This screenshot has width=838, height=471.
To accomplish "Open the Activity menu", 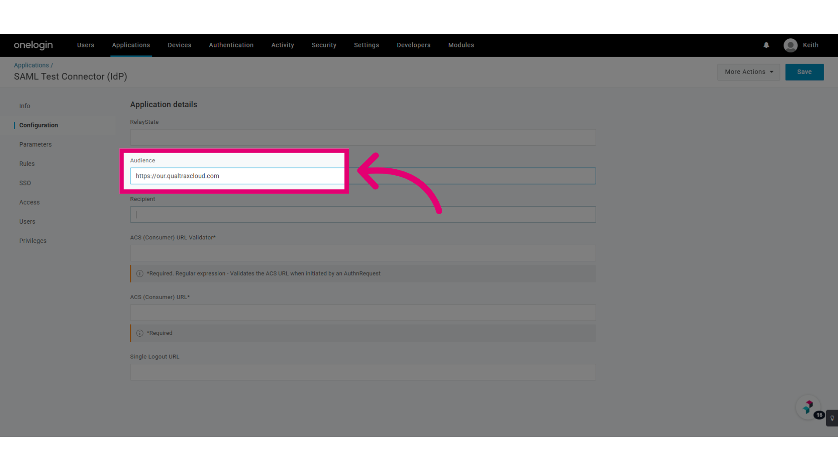I will tap(283, 45).
